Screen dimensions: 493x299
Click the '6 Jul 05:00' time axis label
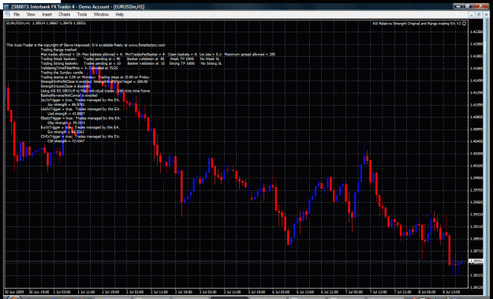pos(280,292)
